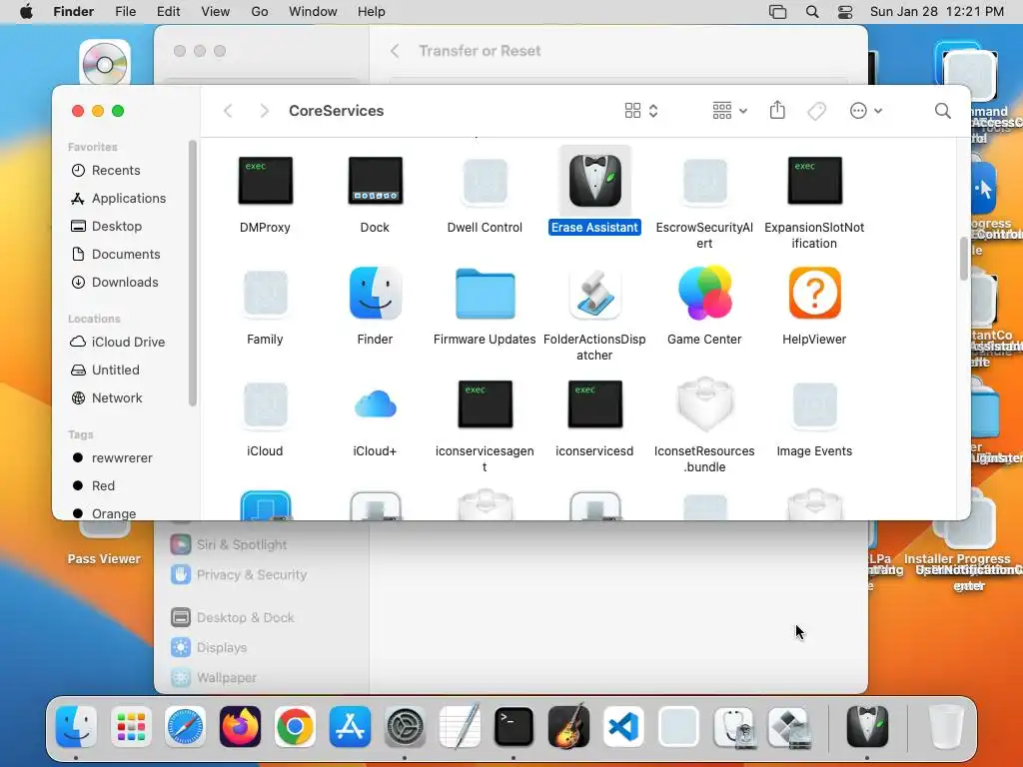Open the Apple menu
Image resolution: width=1023 pixels, height=767 pixels.
tap(26, 12)
